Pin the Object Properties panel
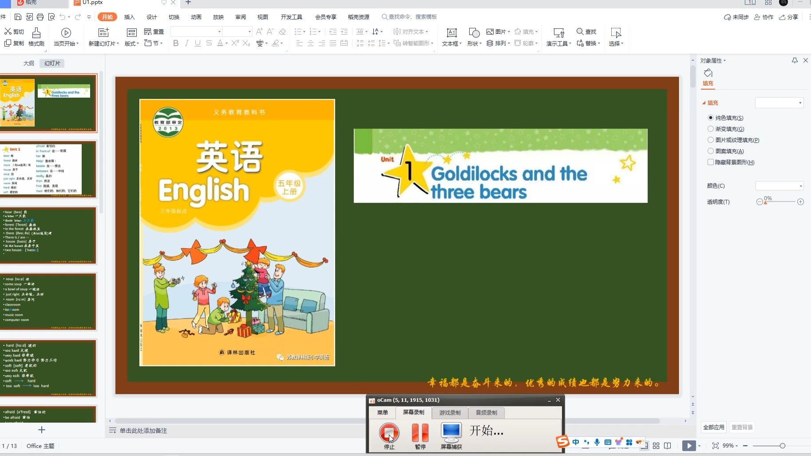The width and height of the screenshot is (811, 456). pos(795,60)
